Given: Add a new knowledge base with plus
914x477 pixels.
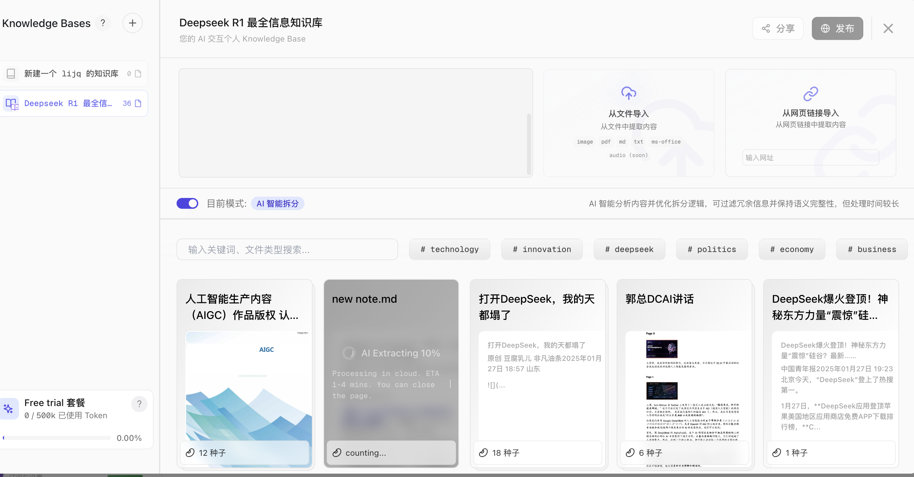Looking at the screenshot, I should point(132,23).
